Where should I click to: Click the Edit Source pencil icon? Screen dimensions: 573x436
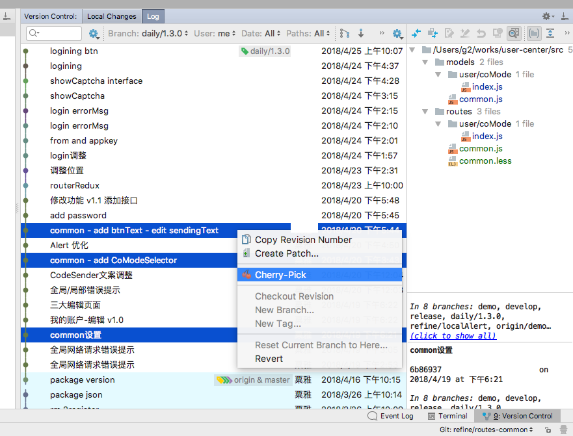point(449,34)
